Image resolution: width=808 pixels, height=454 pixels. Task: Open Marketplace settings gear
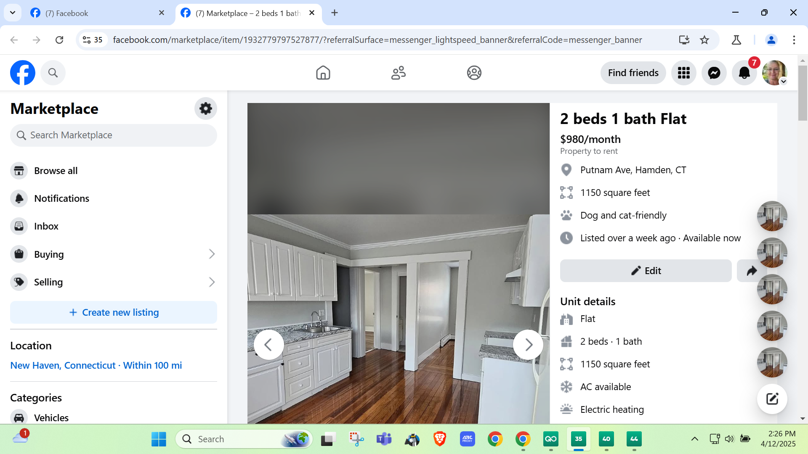click(206, 108)
